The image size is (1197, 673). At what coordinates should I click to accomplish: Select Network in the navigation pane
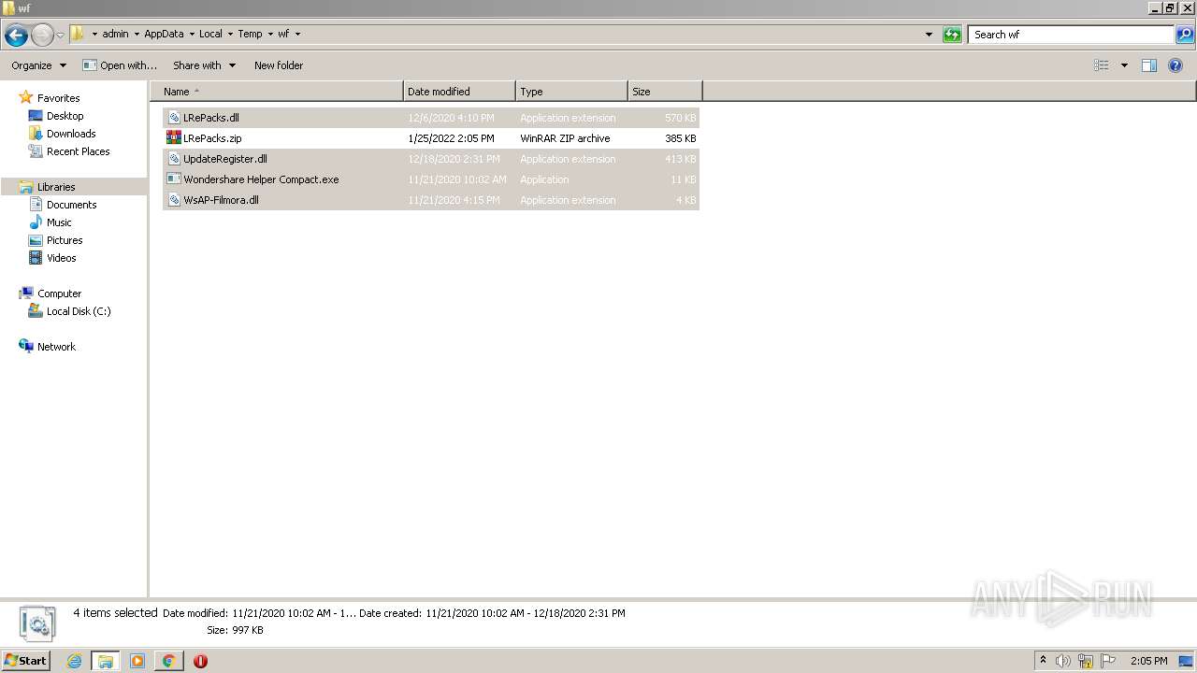tap(56, 347)
